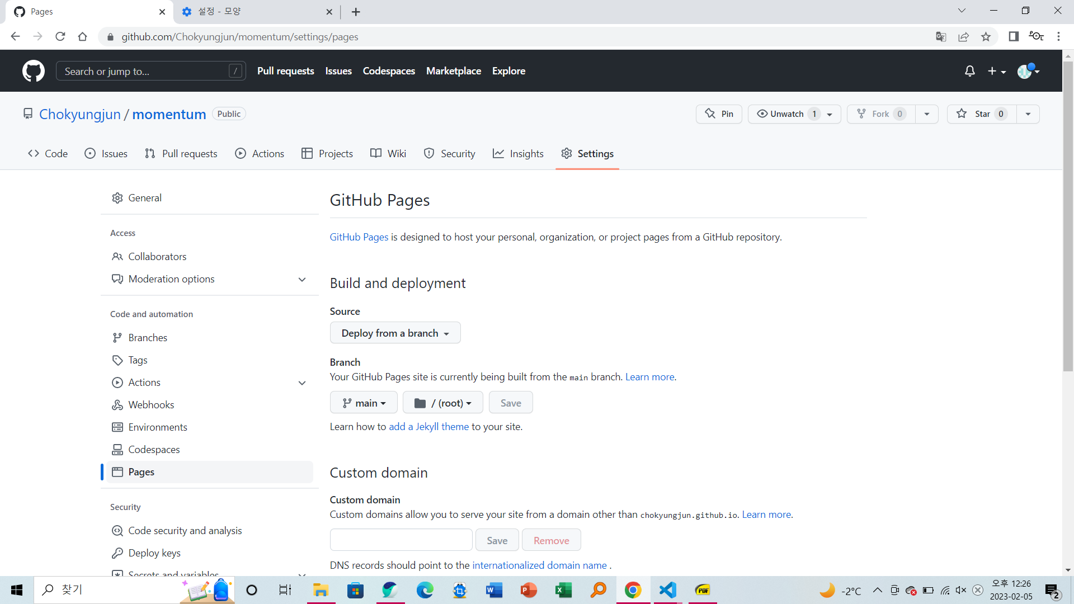Share this page from address bar
Viewport: 1074px width, 604px height.
(x=963, y=36)
